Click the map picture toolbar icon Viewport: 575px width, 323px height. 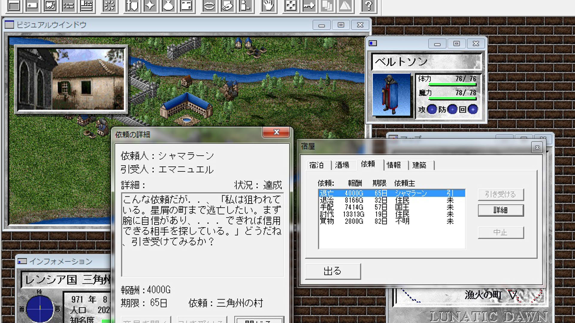coord(50,6)
